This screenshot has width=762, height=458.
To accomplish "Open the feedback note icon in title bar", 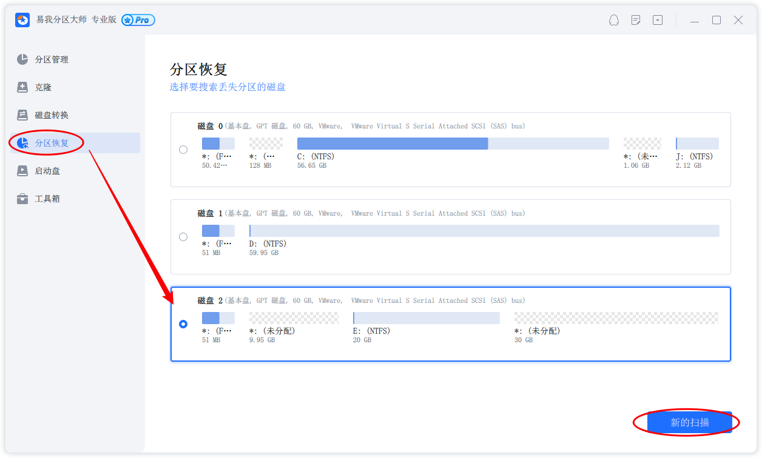I will point(636,20).
